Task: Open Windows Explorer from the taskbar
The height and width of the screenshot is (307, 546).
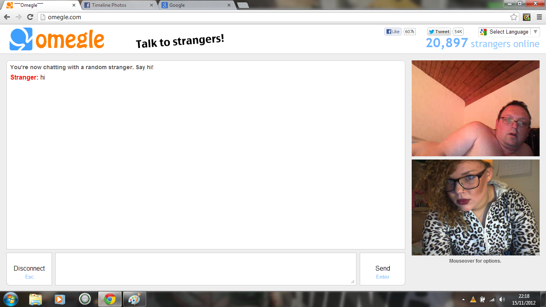Action: [x=36, y=299]
